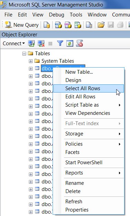
Task: Choose Facets from the context menu
Action: 88,152
